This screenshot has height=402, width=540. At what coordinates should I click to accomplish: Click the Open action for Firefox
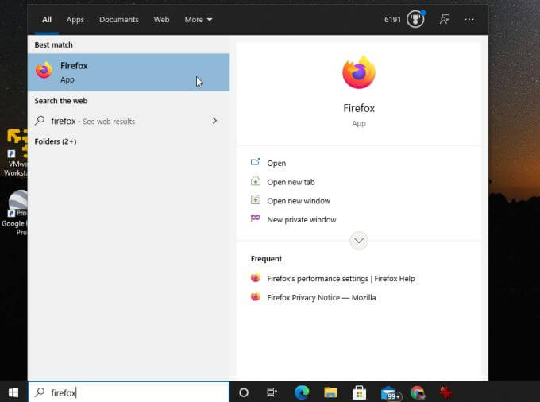tap(276, 164)
